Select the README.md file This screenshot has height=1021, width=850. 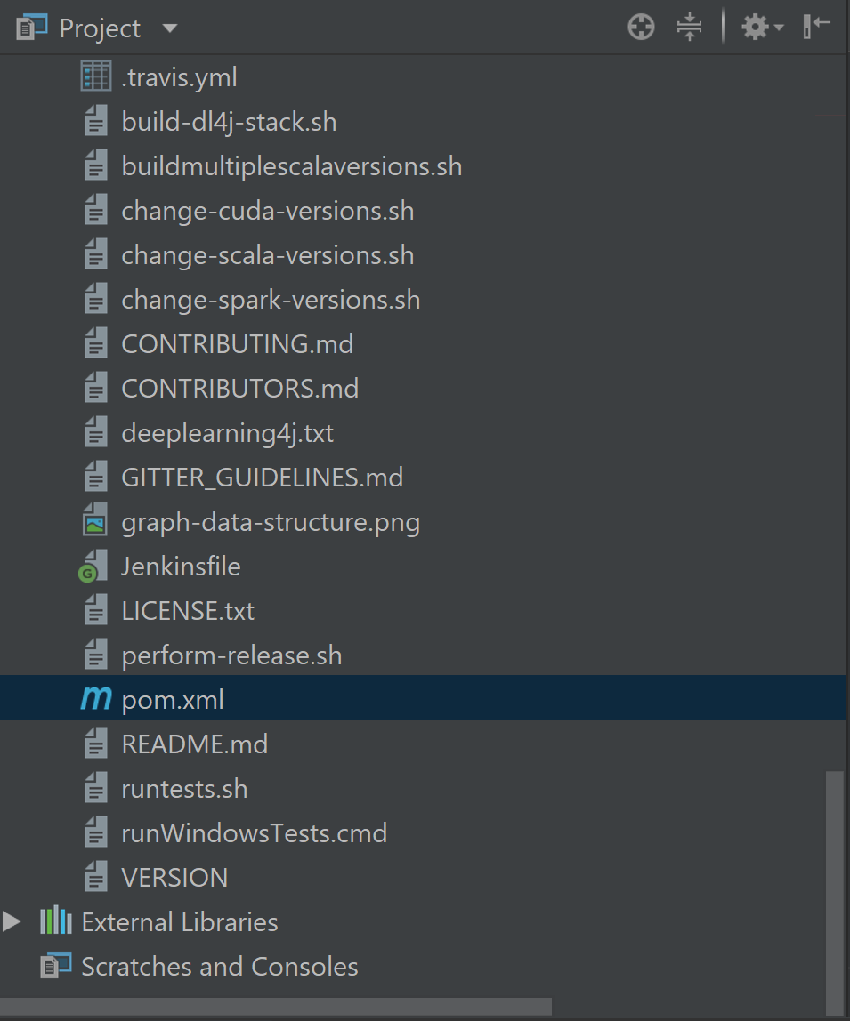[x=194, y=744]
